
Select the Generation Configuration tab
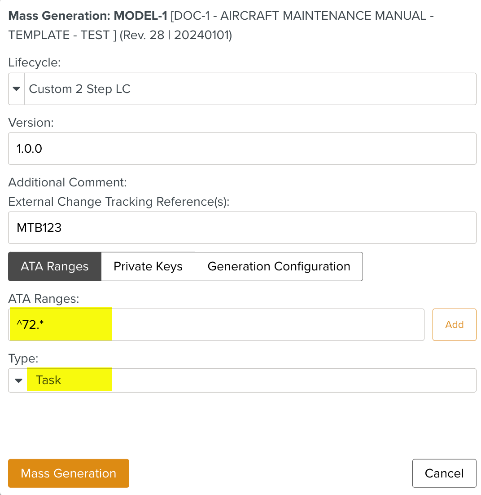coord(279,266)
